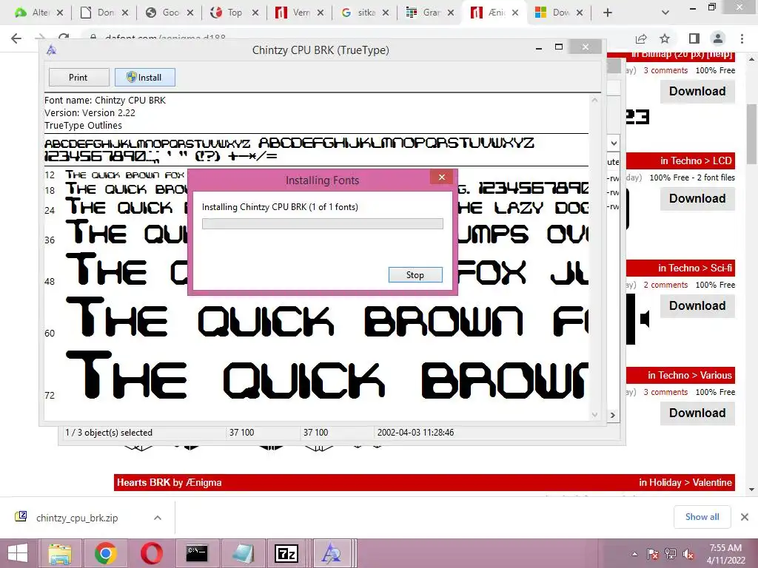The width and height of the screenshot is (758, 568).
Task: Download the Techno Sci-fi font
Action: tap(697, 305)
